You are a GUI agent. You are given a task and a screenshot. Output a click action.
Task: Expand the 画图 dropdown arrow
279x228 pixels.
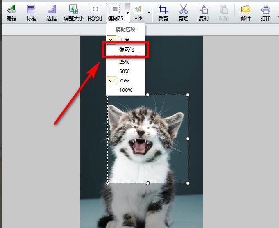pos(149,13)
